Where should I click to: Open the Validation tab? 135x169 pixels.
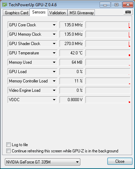57,13
